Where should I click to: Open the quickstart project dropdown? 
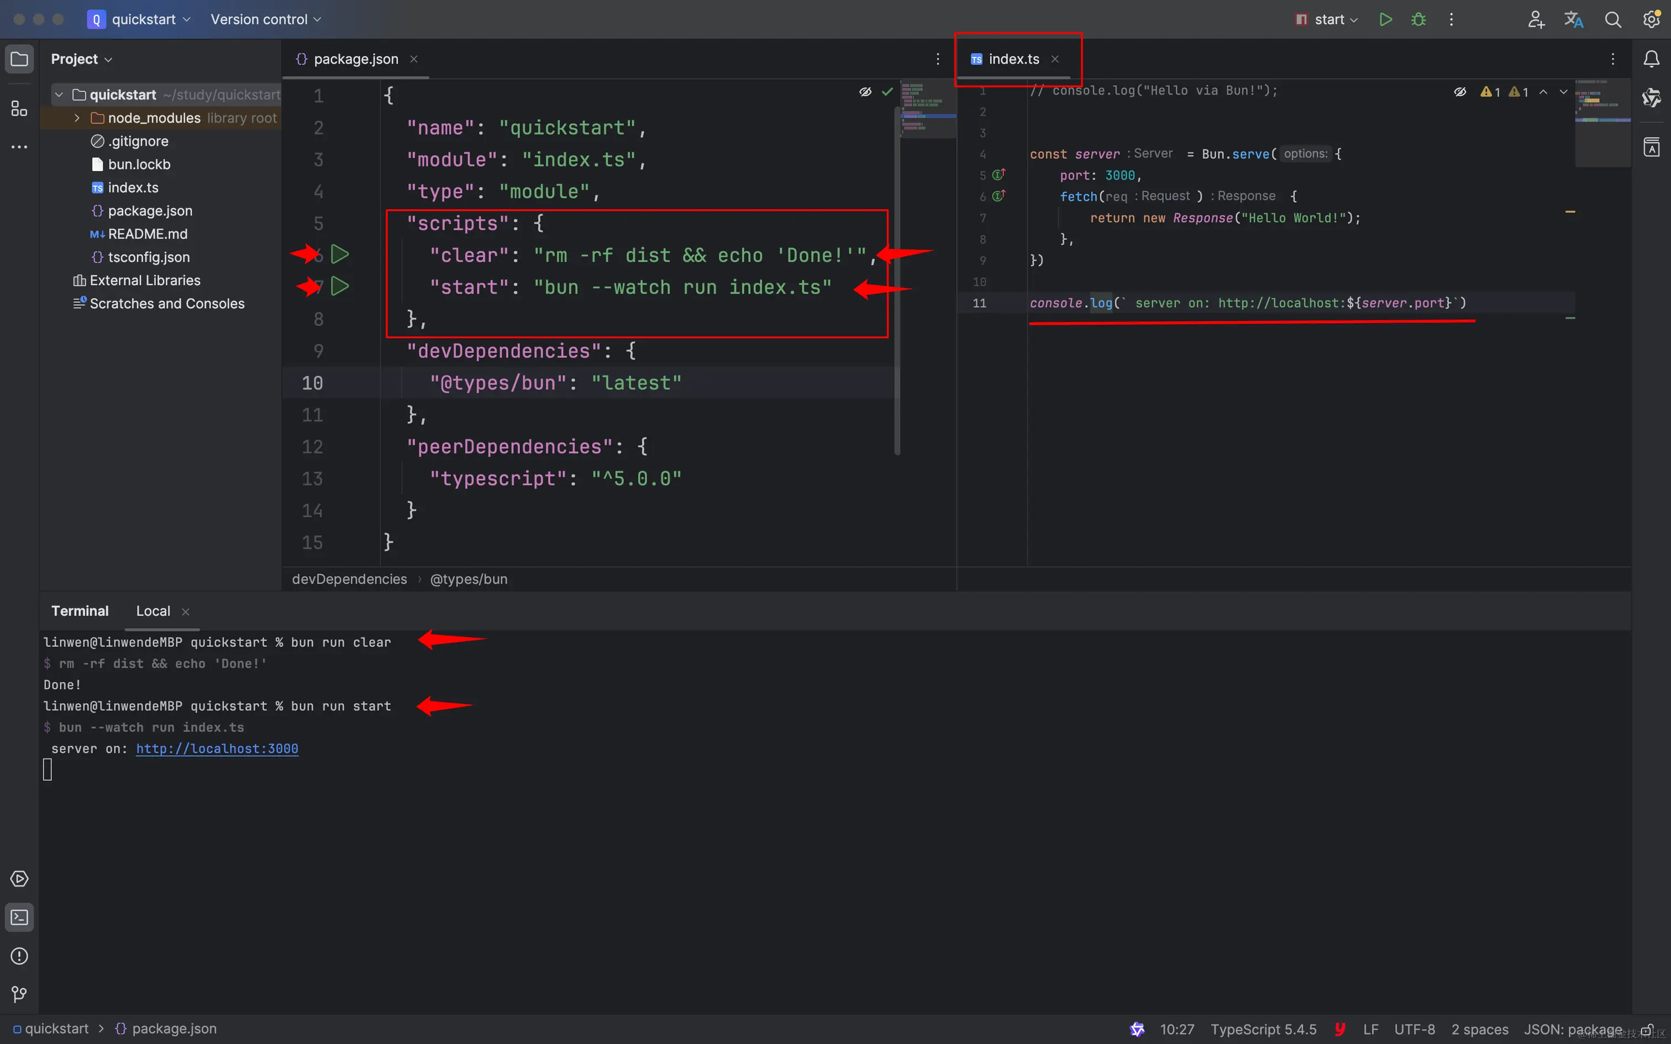click(139, 19)
